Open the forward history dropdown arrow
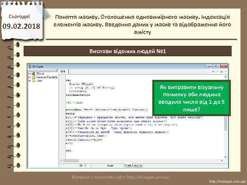This screenshot has height=185, width=247. (x=226, y=72)
